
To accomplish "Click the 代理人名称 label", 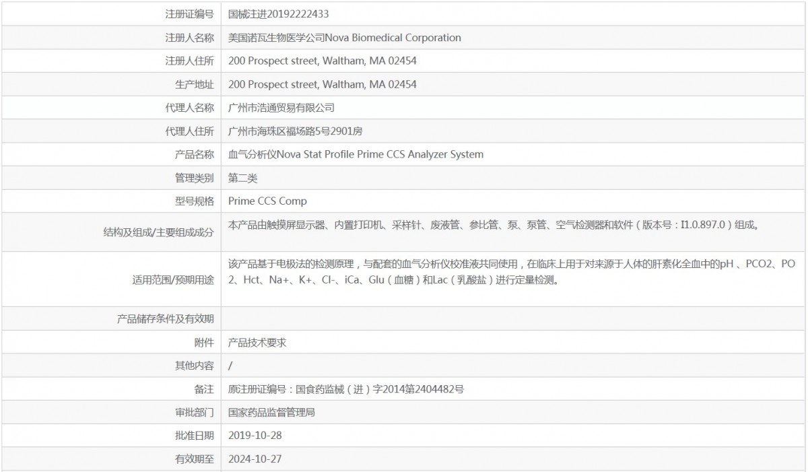I will point(190,108).
